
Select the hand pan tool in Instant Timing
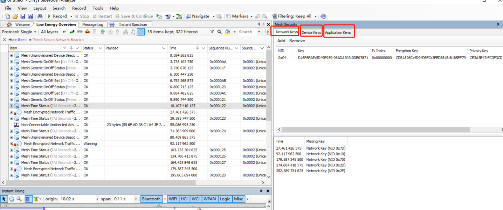[x=12, y=199]
